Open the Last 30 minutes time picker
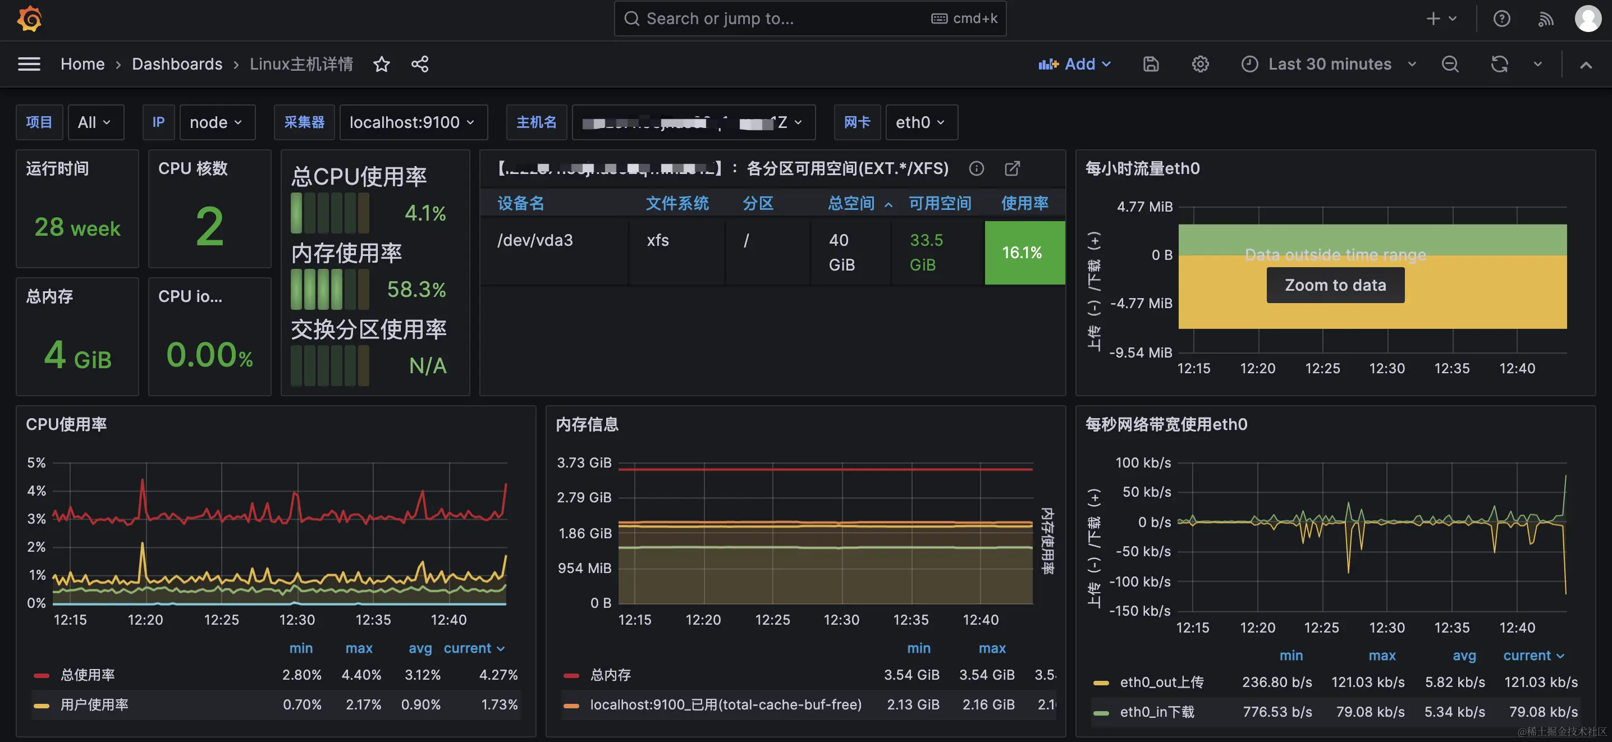The image size is (1612, 742). coord(1329,64)
